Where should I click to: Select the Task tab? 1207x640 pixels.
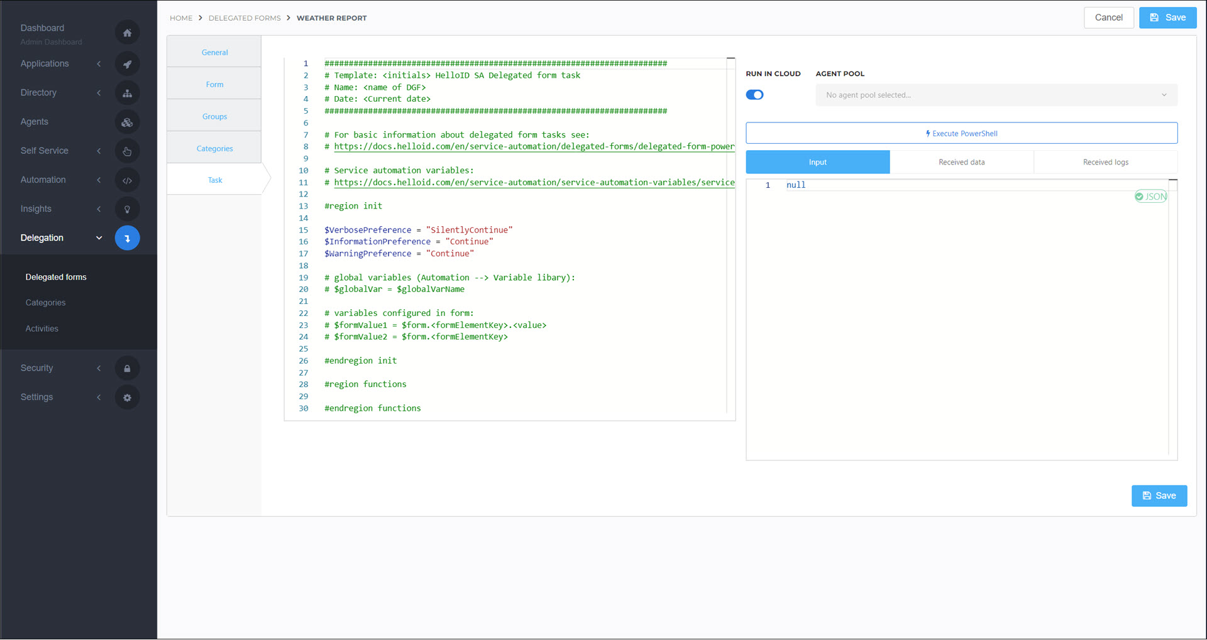[214, 180]
